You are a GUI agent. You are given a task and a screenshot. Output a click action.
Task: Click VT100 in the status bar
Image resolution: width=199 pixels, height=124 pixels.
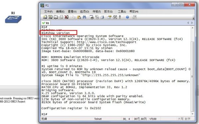pos(153,119)
